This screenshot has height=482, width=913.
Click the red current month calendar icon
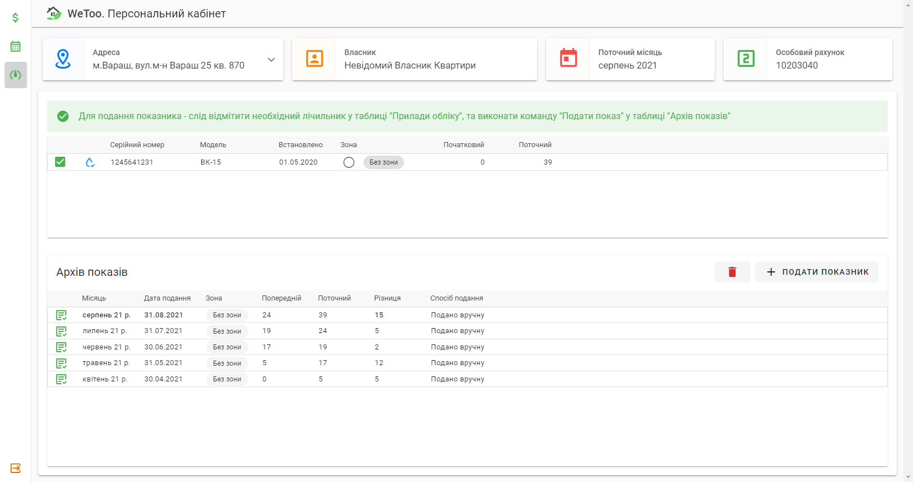point(569,58)
